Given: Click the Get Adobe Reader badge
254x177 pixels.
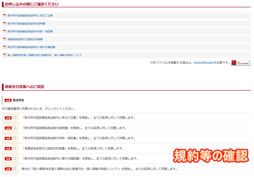Looking at the screenshot, I should pos(241,63).
